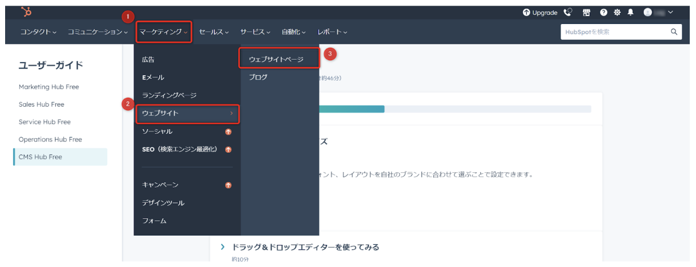696x267 pixels.
Task: Open Sales Hub Free guide
Action: click(42, 105)
